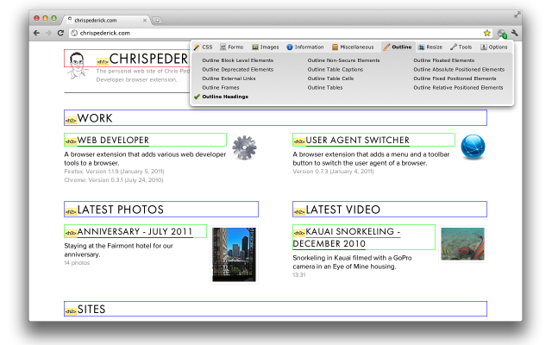This screenshot has height=345, width=552.
Task: Click the LATEST PHOTOS section heading
Action: tap(121, 210)
